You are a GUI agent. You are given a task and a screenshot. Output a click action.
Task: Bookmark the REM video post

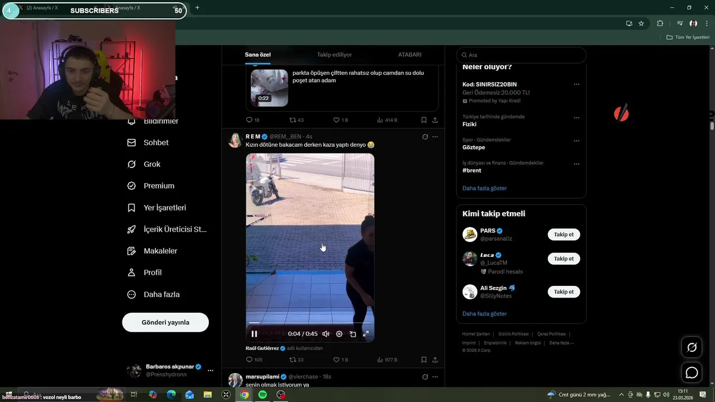point(424,360)
